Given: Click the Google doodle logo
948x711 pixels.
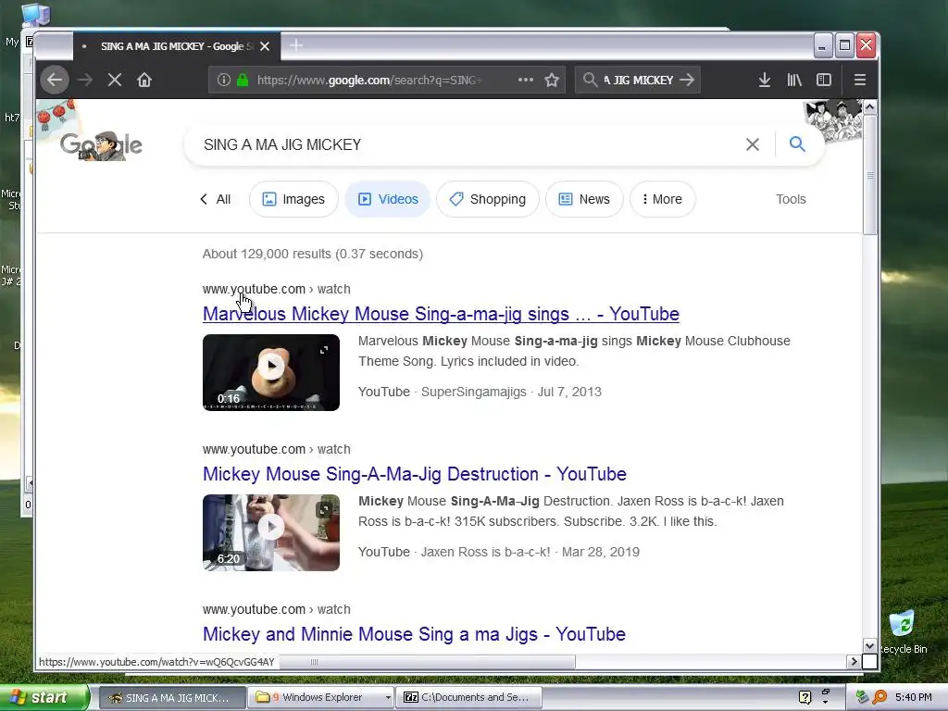Looking at the screenshot, I should (x=101, y=145).
